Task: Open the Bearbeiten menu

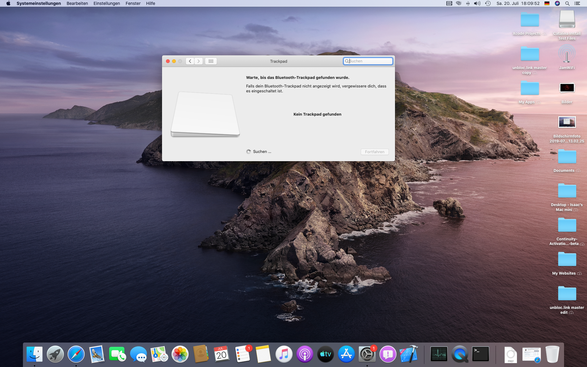Action: [x=77, y=3]
